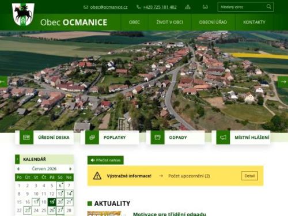Select calendar day 21

click(69, 202)
